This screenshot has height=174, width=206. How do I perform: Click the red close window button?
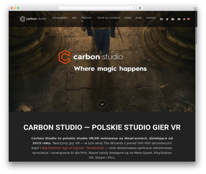point(12,8)
